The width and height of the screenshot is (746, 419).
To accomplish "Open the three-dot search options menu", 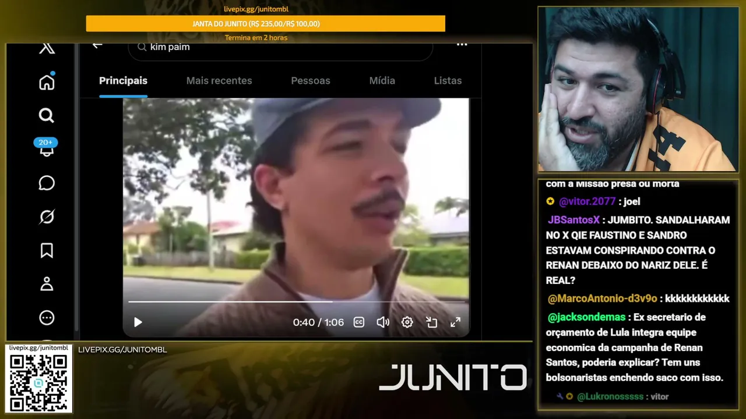I will pos(462,45).
